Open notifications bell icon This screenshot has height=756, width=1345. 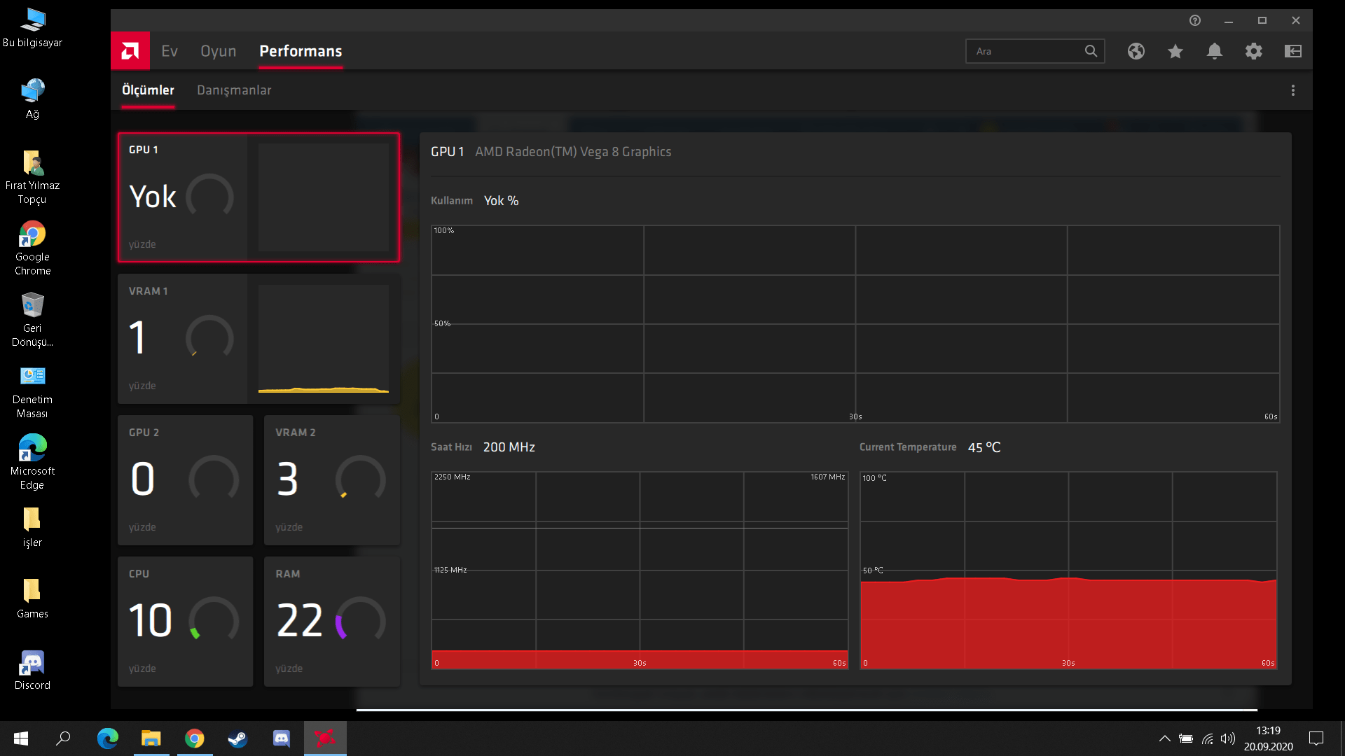(1215, 51)
